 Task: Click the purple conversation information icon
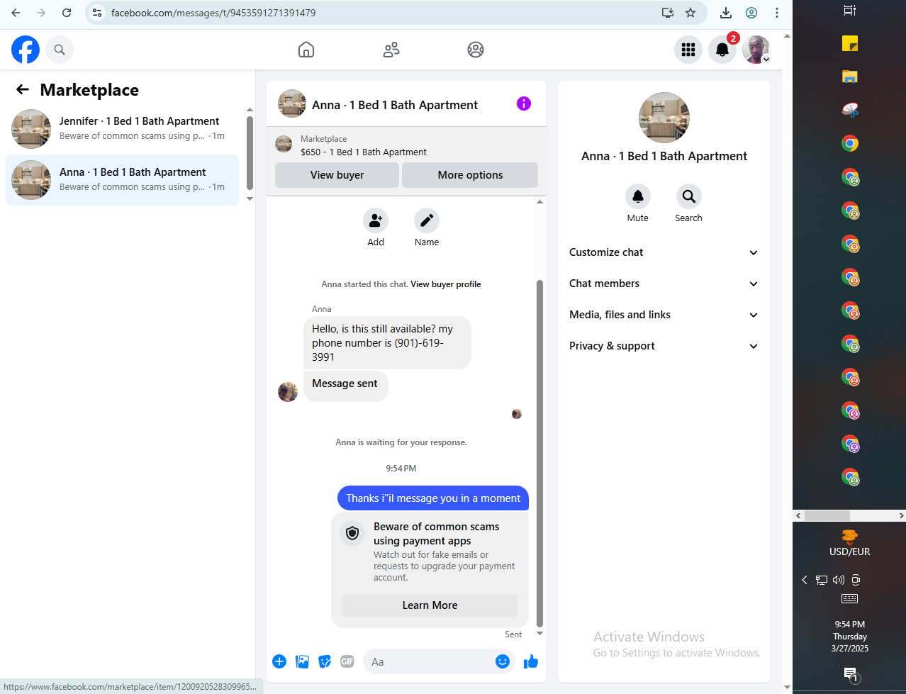tap(524, 103)
